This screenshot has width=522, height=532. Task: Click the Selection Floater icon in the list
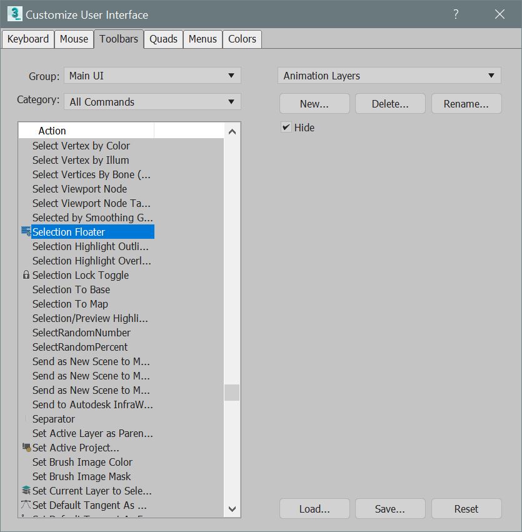point(25,232)
